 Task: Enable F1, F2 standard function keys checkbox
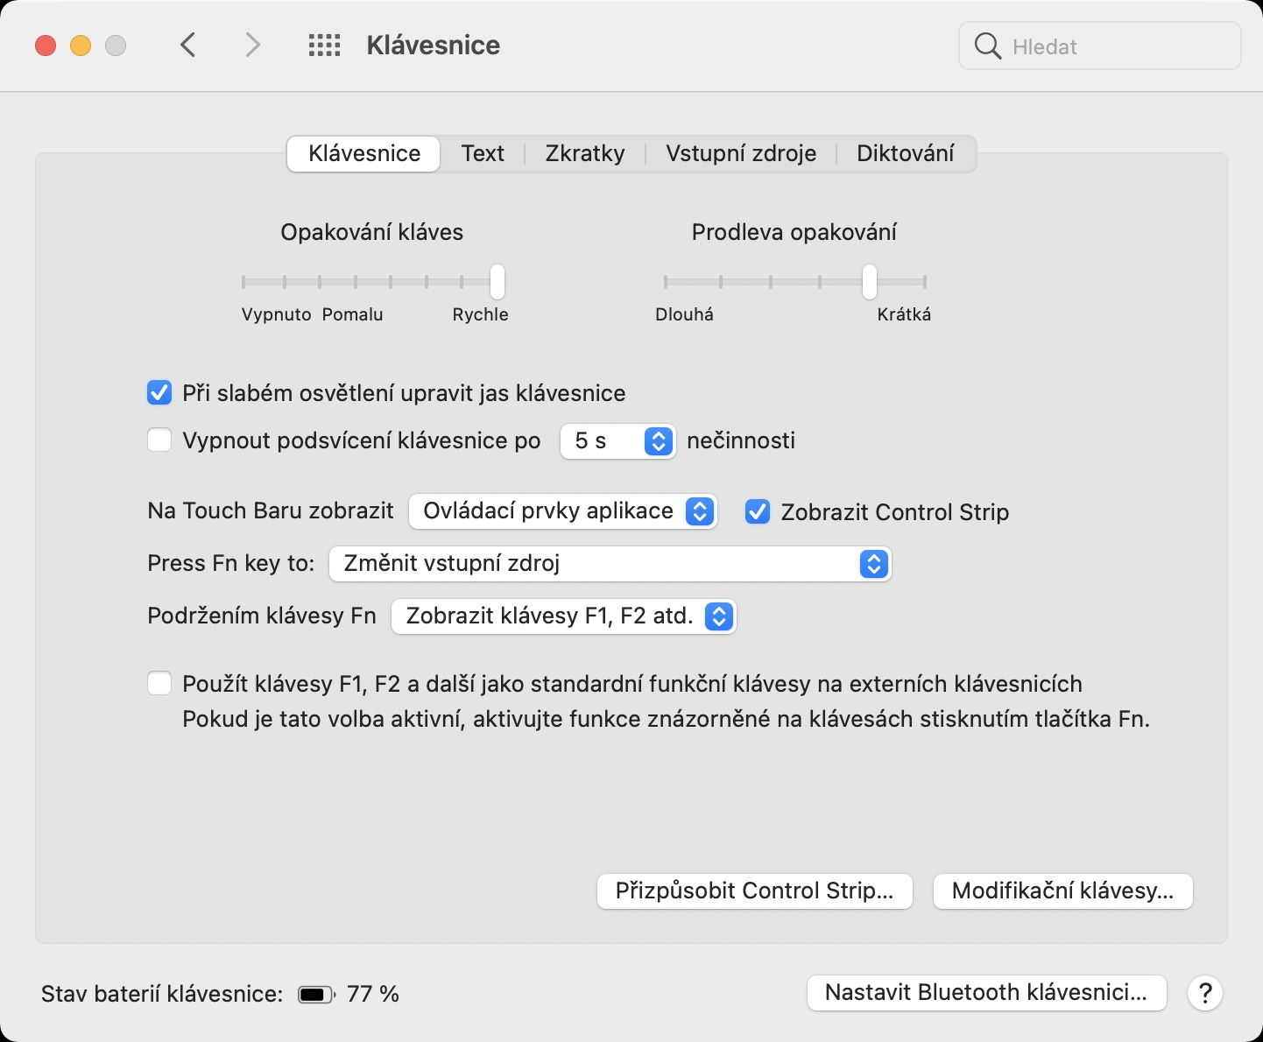pyautogui.click(x=159, y=684)
